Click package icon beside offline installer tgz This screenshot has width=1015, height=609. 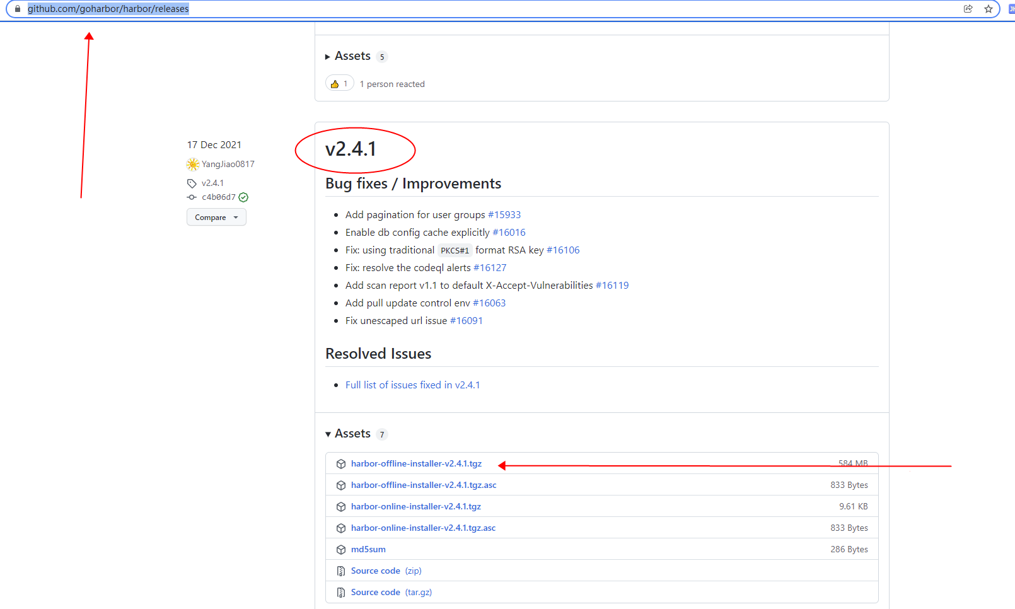(341, 464)
